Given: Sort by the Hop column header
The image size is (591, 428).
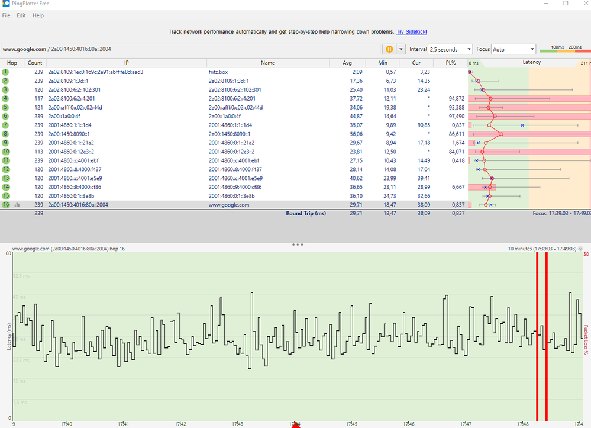Looking at the screenshot, I should pos(12,63).
